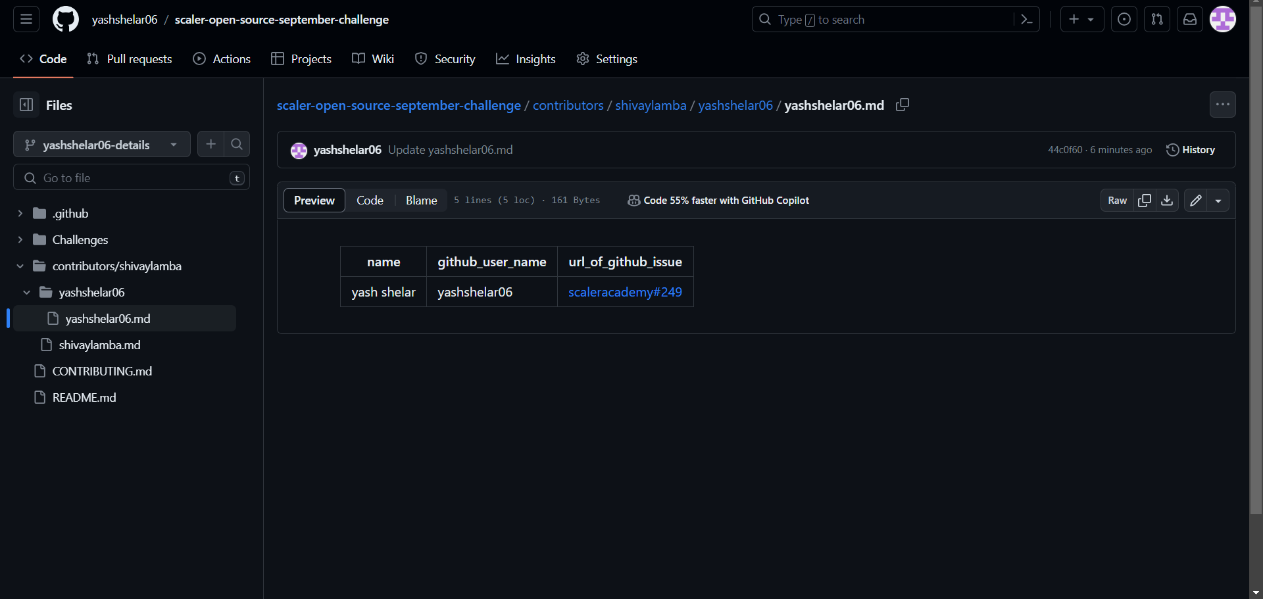Open pull requests from the header icon
This screenshot has height=599, width=1263.
[1157, 19]
